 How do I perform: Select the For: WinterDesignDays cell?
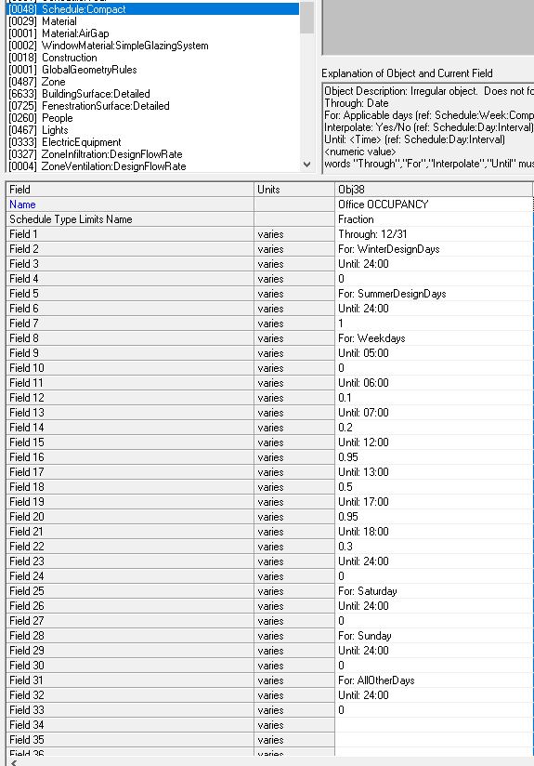[x=434, y=249]
